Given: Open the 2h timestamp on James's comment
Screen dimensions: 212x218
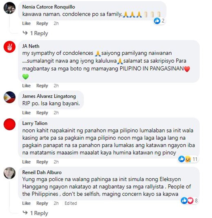Looking at the screenshot, I should pos(56,113).
